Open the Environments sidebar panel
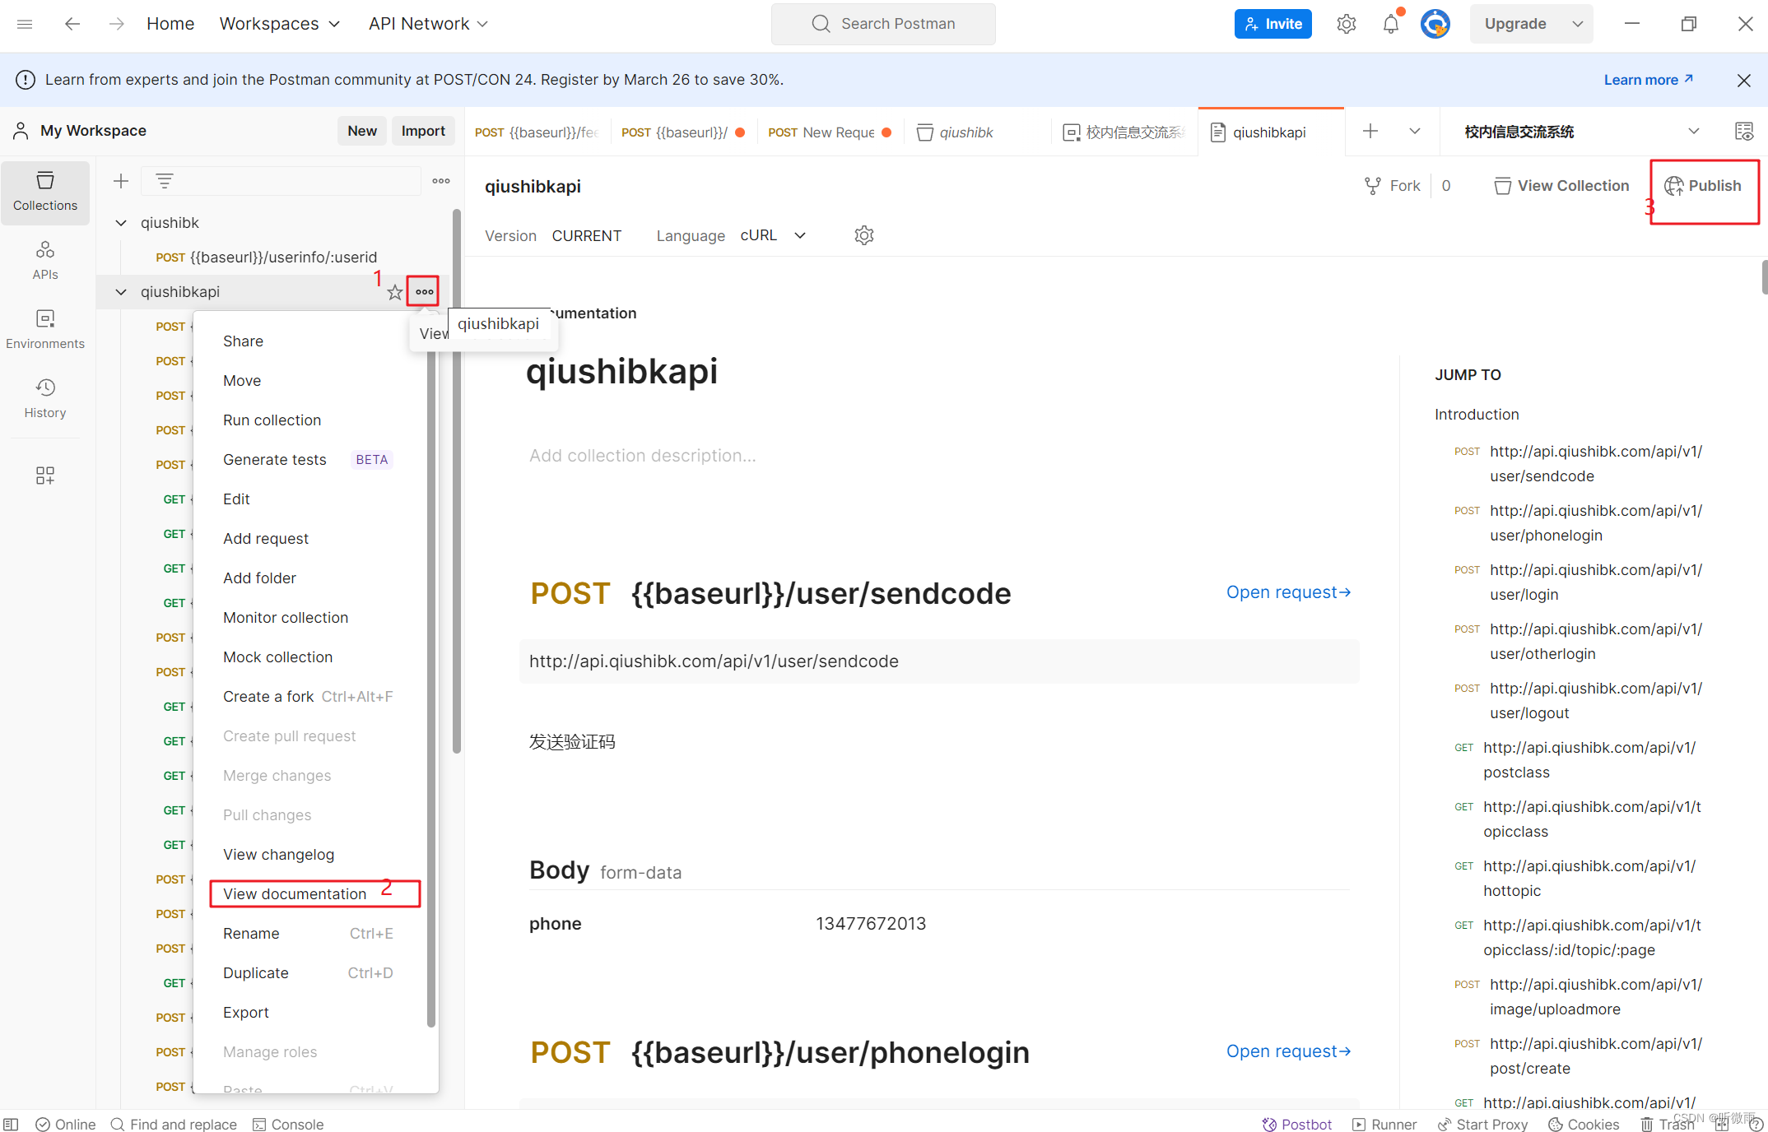 (x=45, y=329)
